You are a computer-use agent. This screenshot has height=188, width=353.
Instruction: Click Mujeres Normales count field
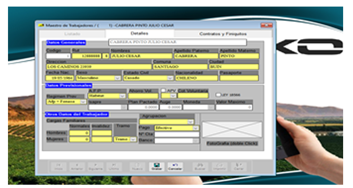[79, 140]
